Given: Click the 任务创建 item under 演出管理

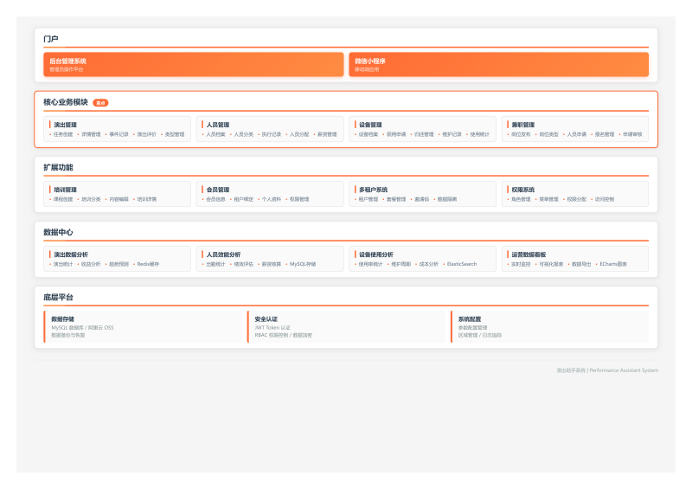Looking at the screenshot, I should point(63,134).
